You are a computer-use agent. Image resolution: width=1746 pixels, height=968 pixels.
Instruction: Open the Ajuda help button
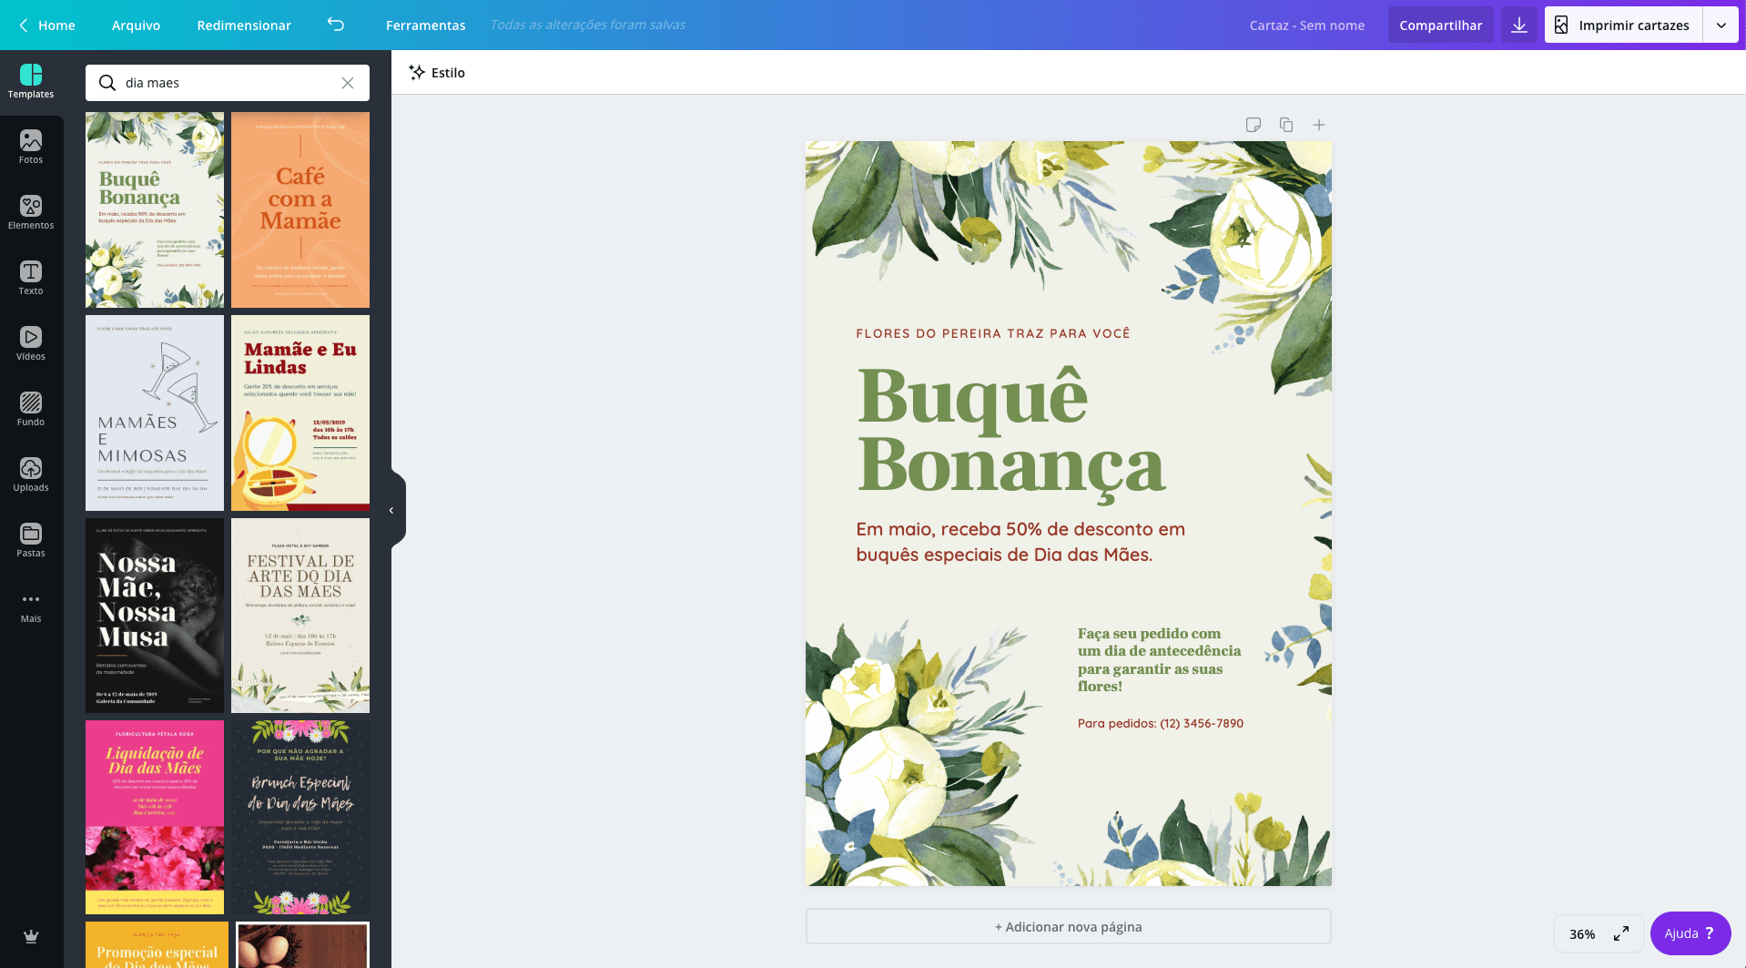[1690, 933]
